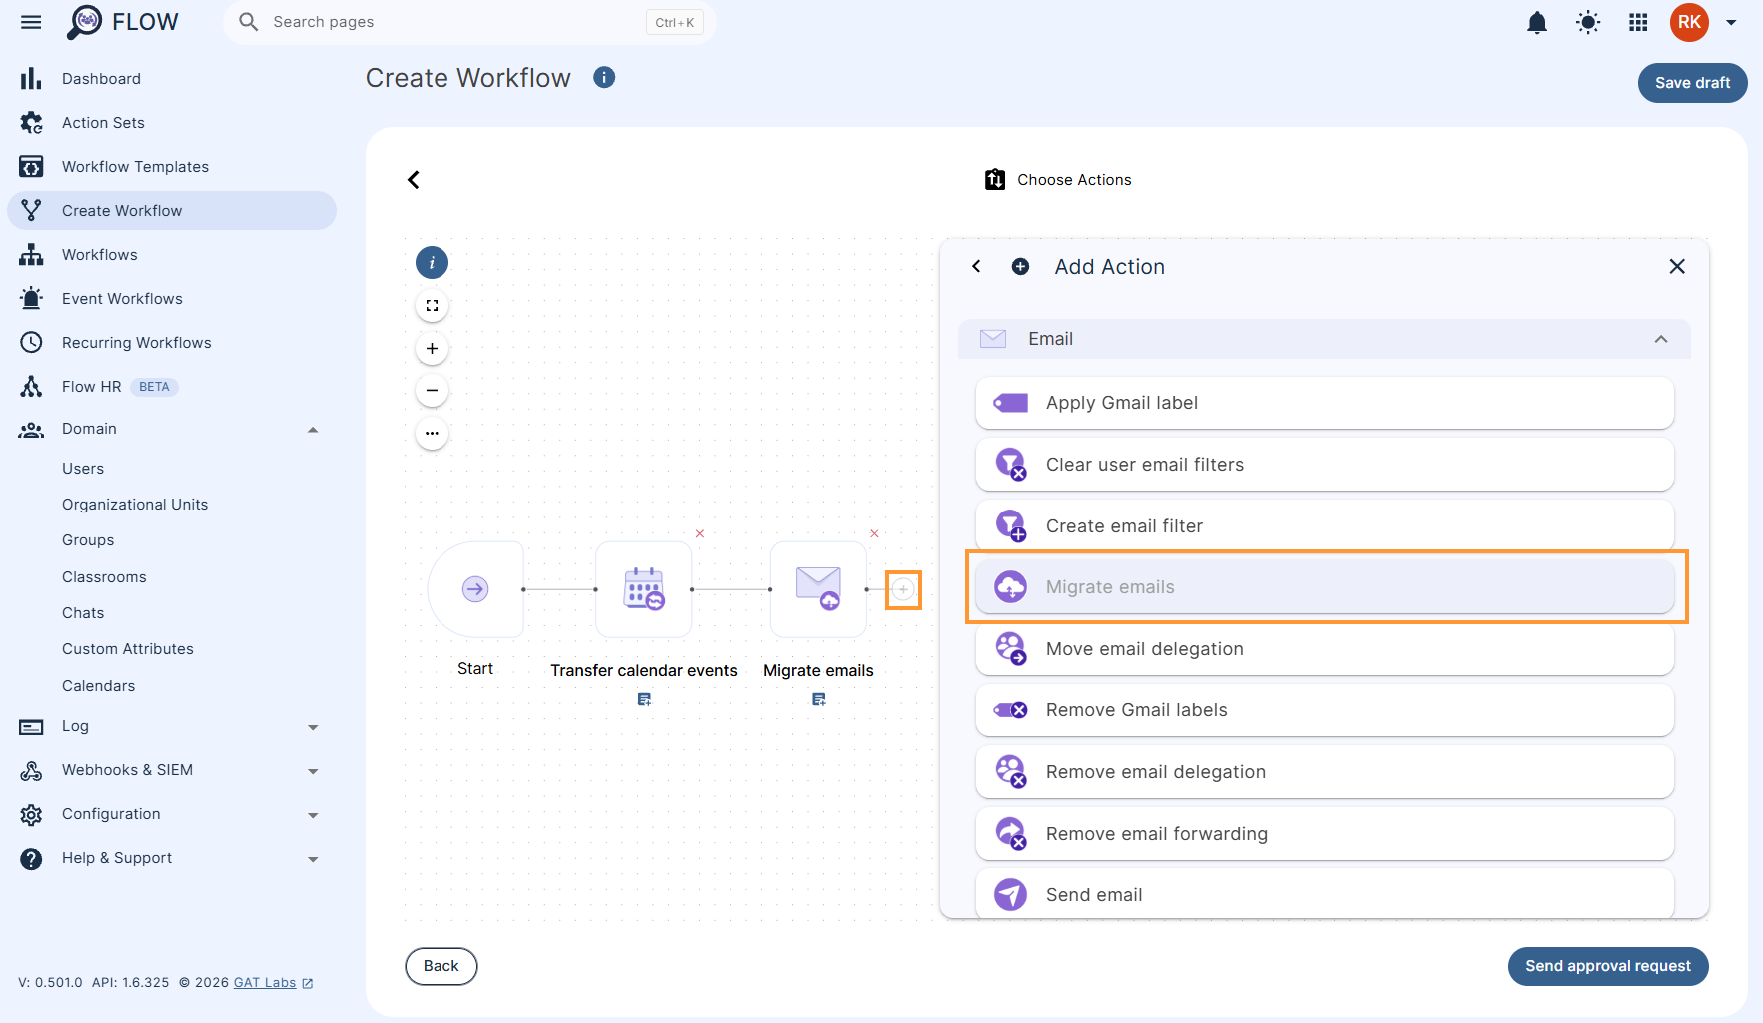Zoom out on the workflow canvas
Screen dimensions: 1763x1023
tap(432, 391)
